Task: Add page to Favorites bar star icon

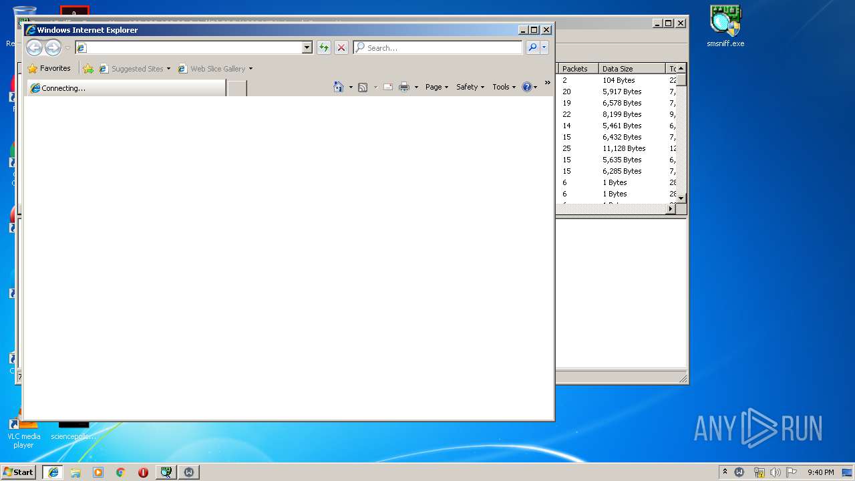Action: 88,68
